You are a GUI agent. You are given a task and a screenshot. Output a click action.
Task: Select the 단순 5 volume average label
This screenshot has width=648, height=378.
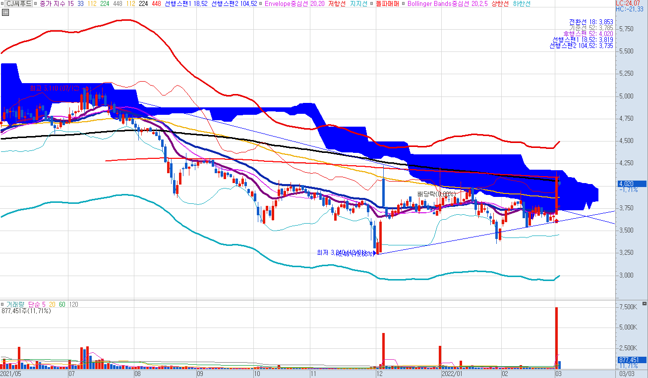tap(37, 304)
